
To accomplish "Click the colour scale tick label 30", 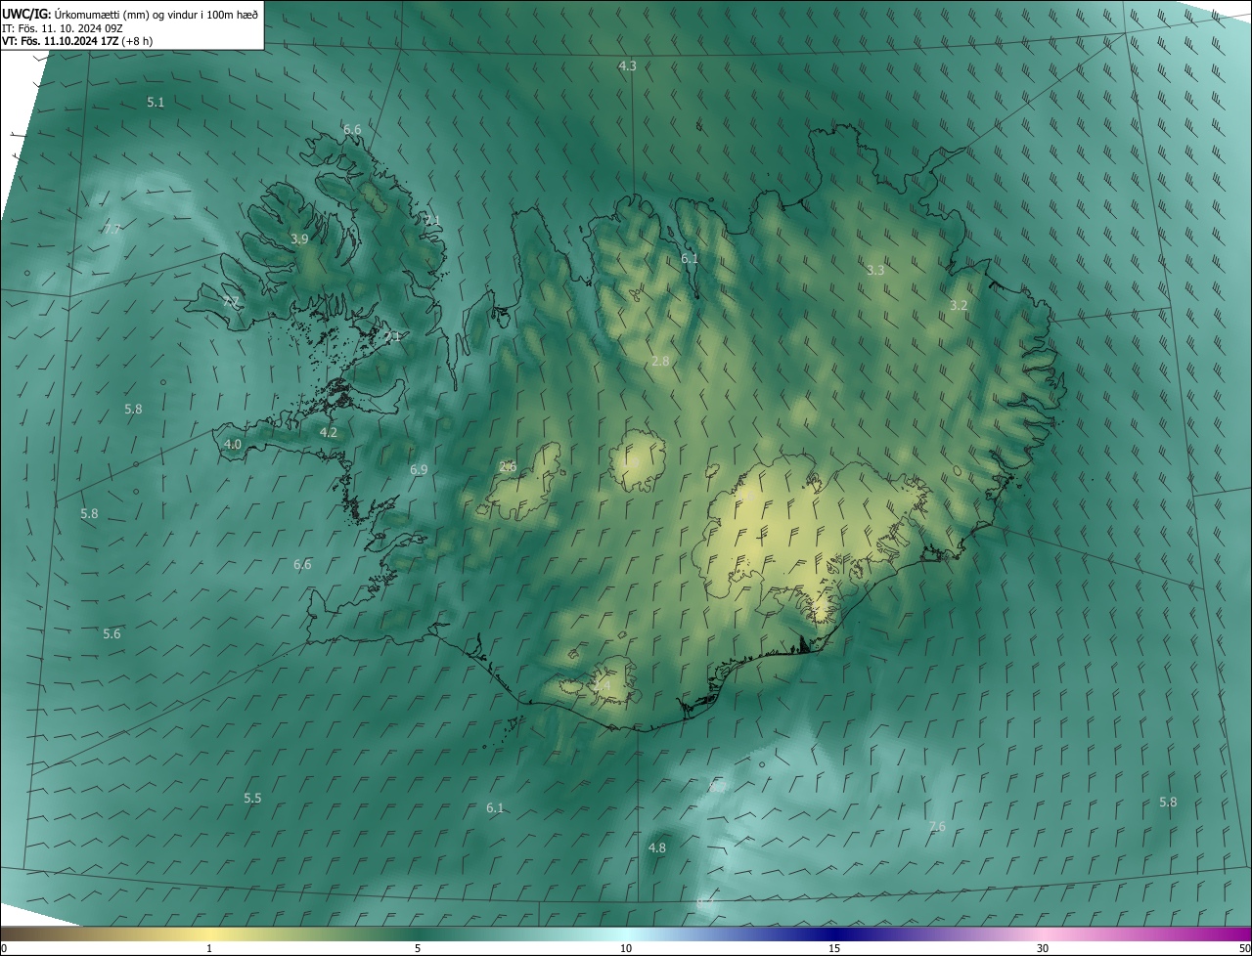I will point(1043,949).
